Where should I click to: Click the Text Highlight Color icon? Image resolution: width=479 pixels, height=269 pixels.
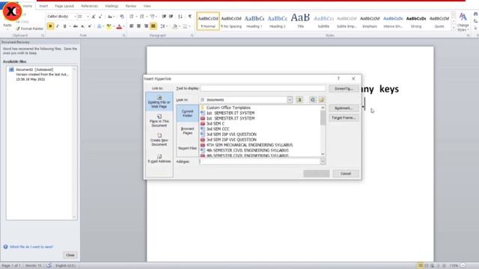pyautogui.click(x=109, y=27)
